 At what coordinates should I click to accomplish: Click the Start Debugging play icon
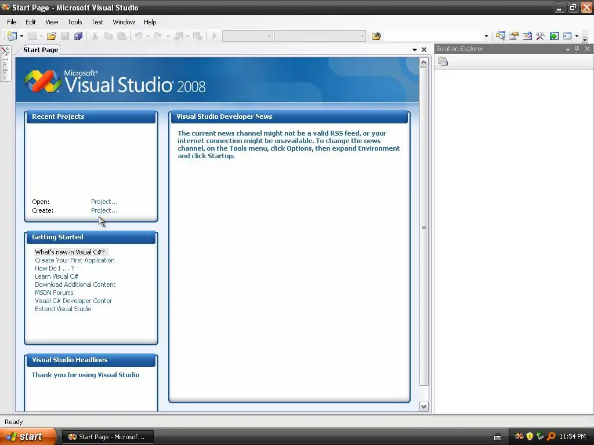214,36
